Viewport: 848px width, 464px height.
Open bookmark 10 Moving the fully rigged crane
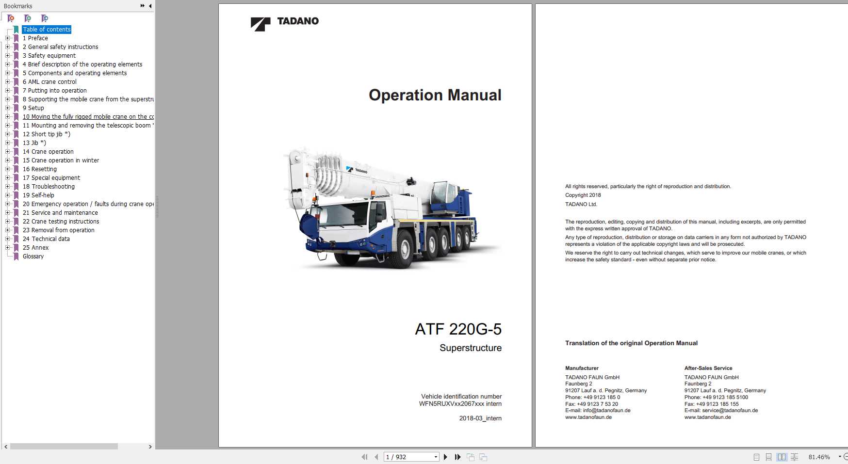pos(88,117)
